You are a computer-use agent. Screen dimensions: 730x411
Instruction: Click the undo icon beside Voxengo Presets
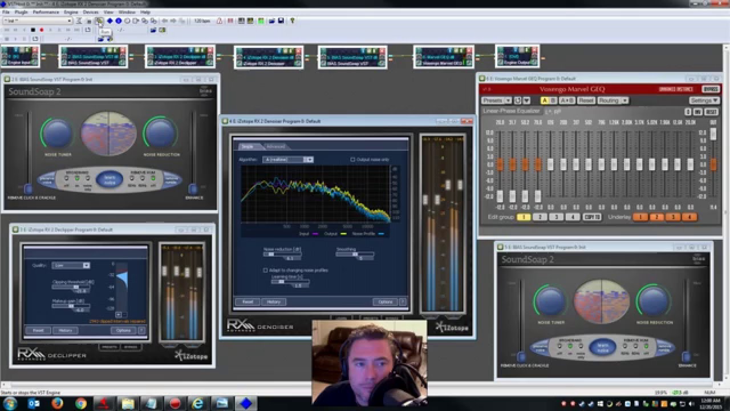pos(518,100)
